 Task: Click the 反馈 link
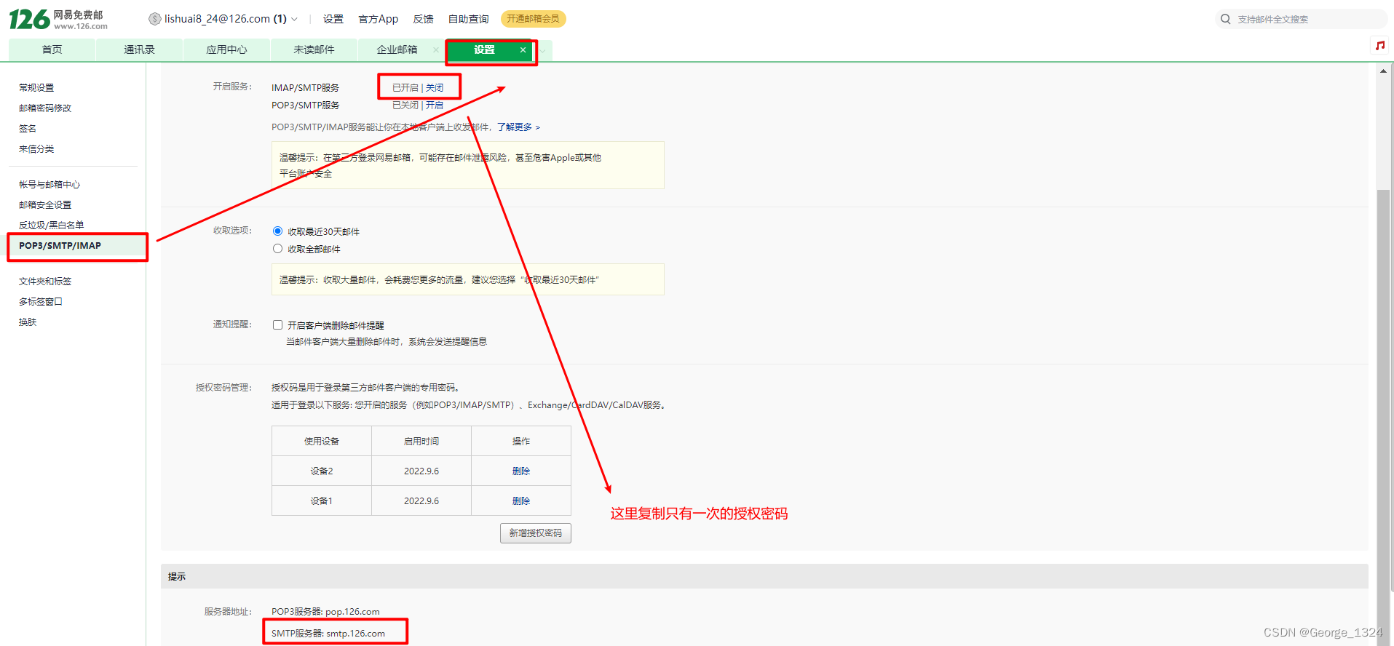coord(423,19)
